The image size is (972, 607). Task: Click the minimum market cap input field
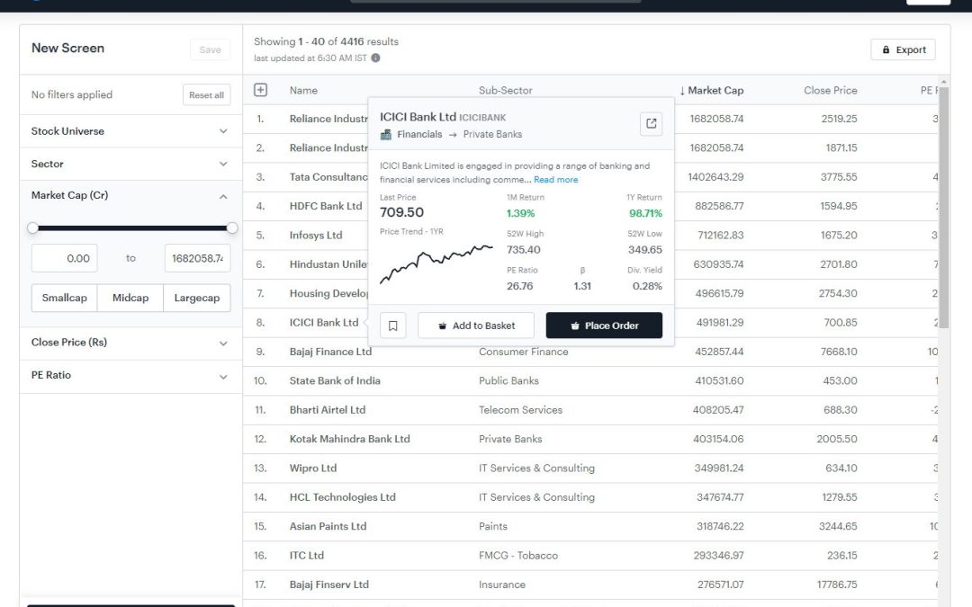[65, 258]
